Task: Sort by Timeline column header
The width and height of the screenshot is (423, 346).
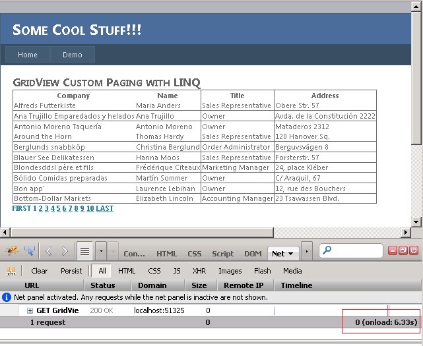Action: 348,285
